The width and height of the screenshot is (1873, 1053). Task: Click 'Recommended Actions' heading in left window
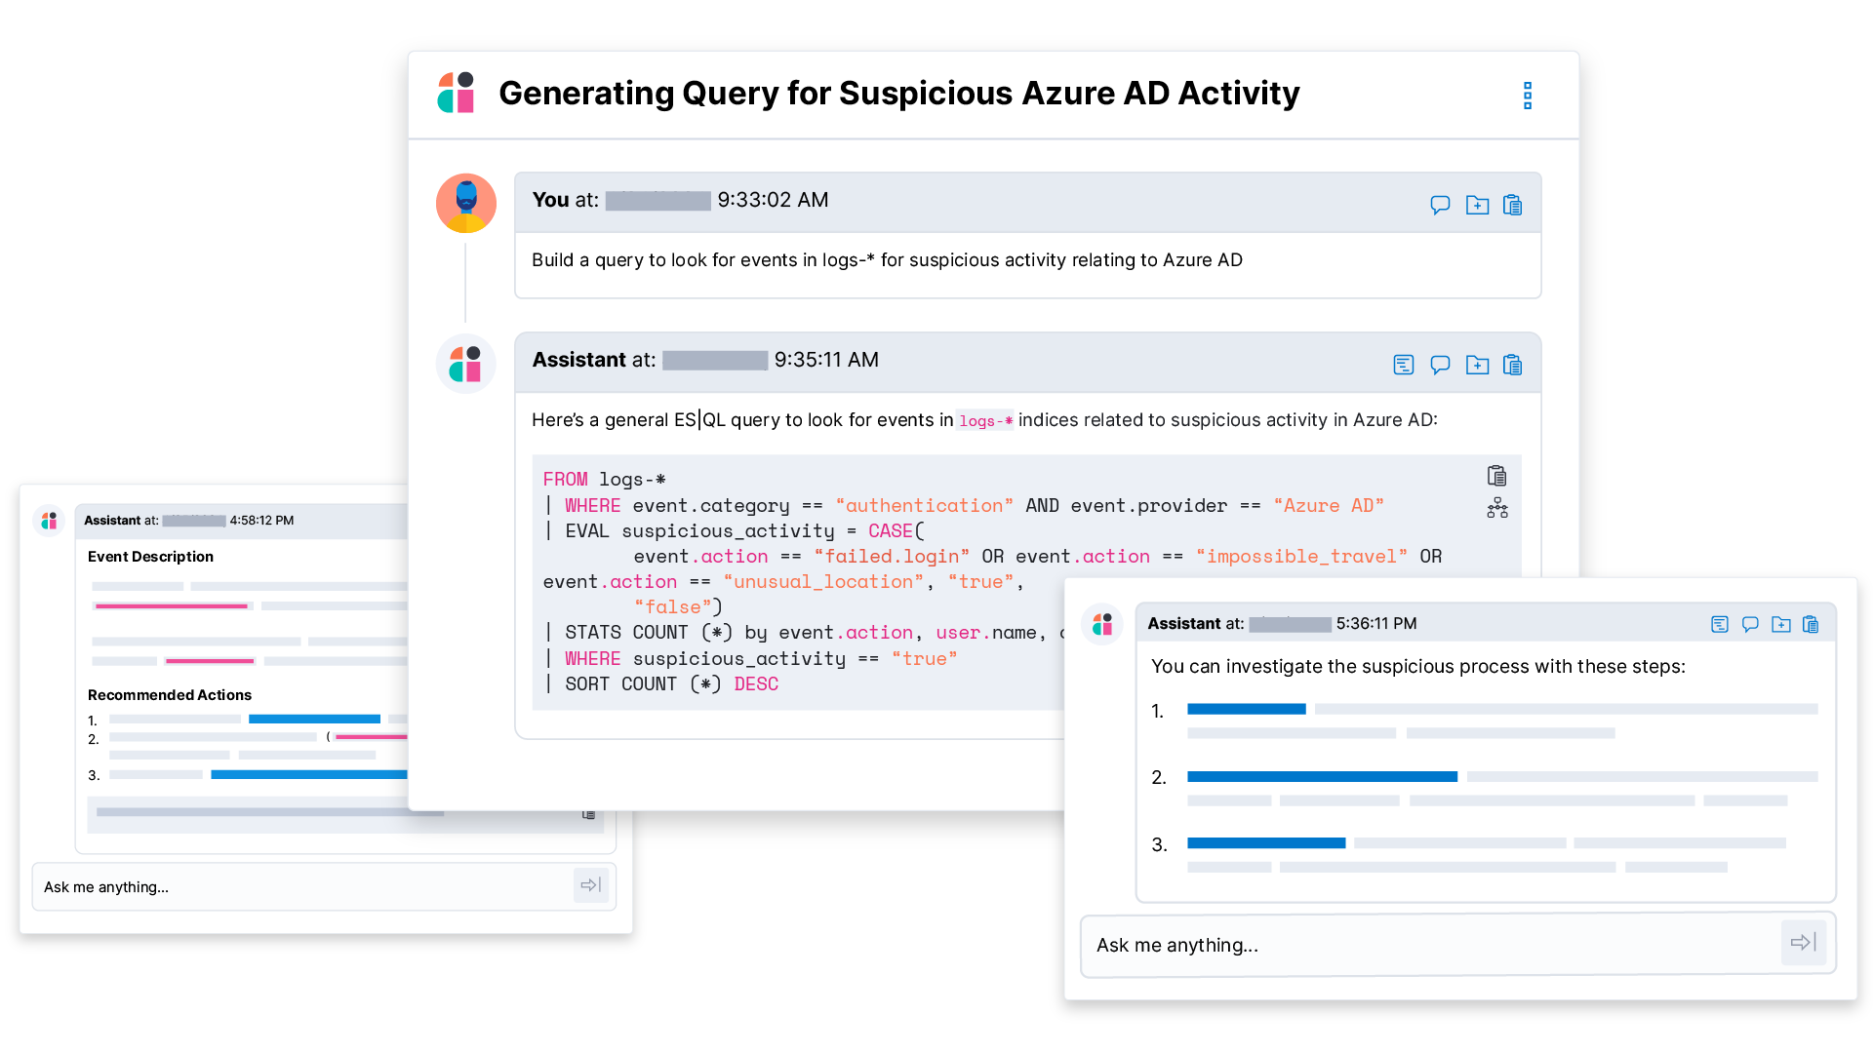click(170, 695)
